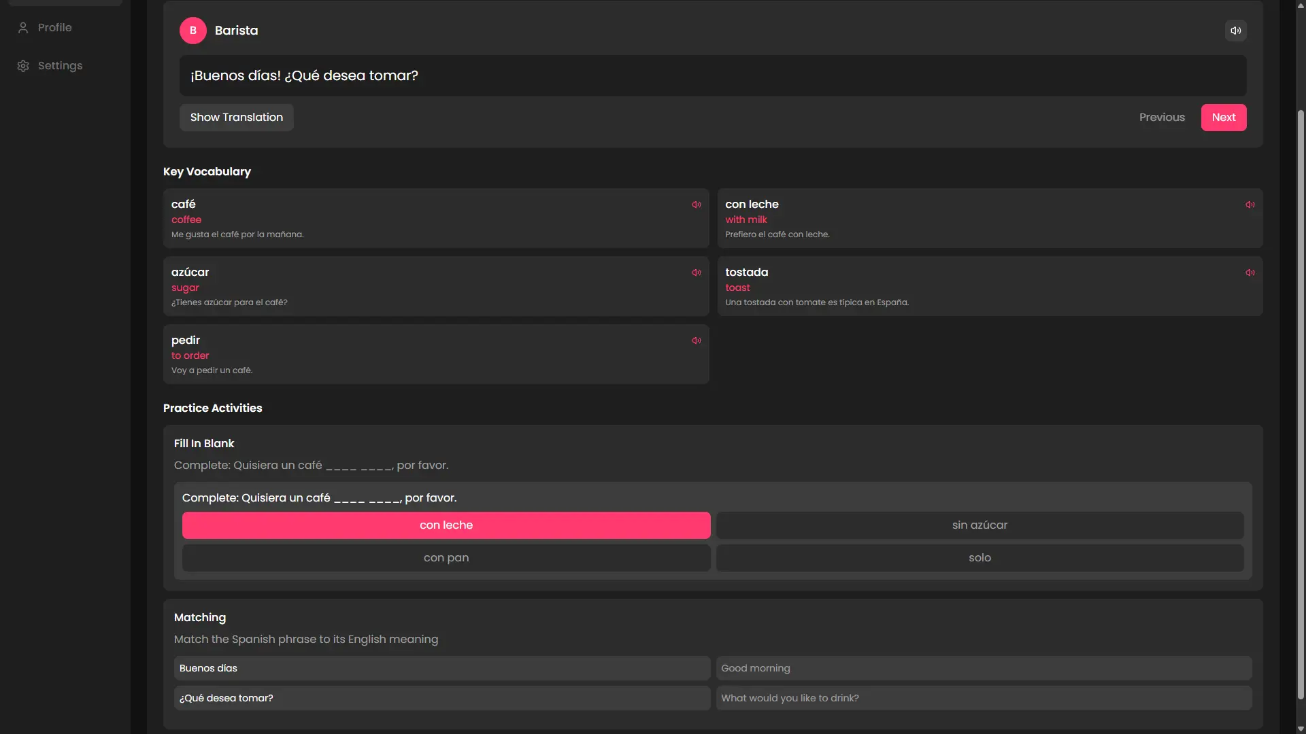This screenshot has height=734, width=1306.
Task: Pick the meaning 'What would you like to drink?'
Action: tap(984, 698)
